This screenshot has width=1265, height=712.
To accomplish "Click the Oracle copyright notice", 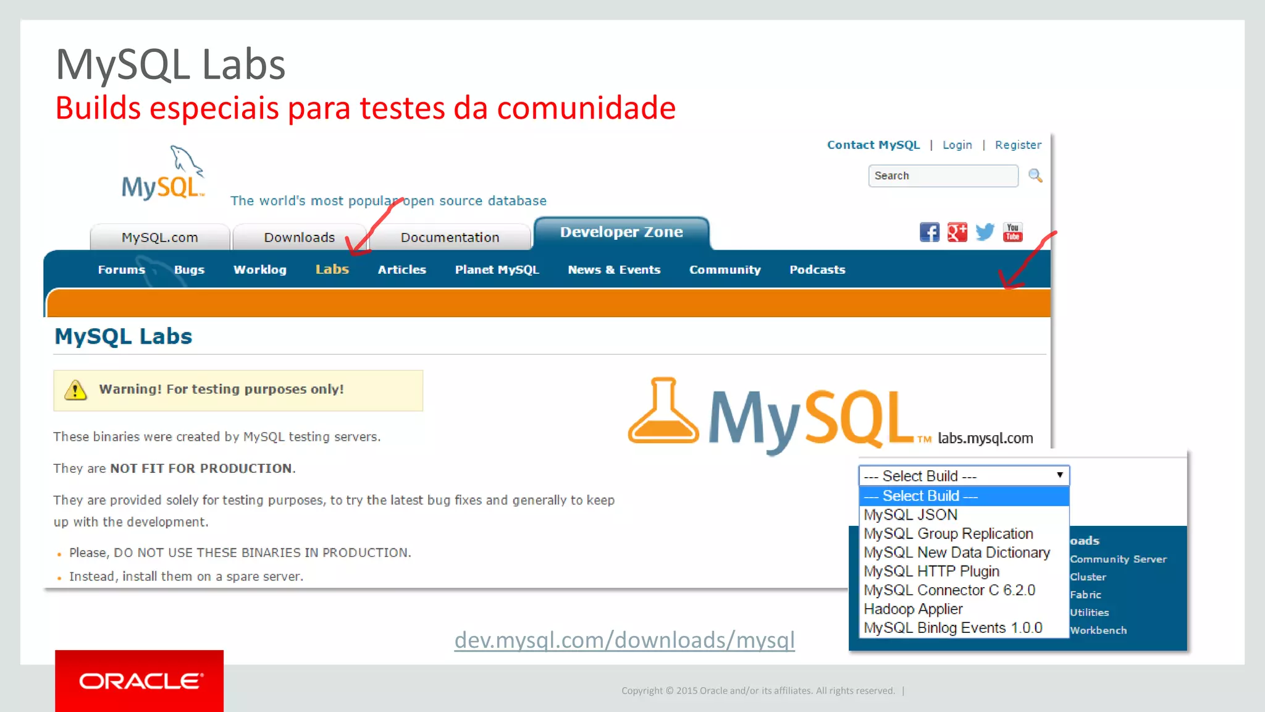I will tap(758, 691).
